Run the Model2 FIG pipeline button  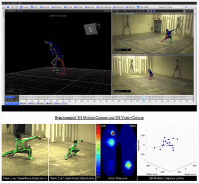coord(130,7)
